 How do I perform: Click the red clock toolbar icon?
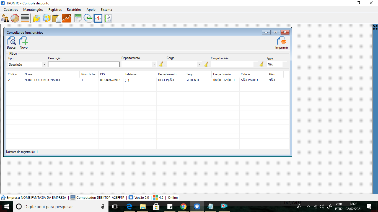[x=15, y=18]
